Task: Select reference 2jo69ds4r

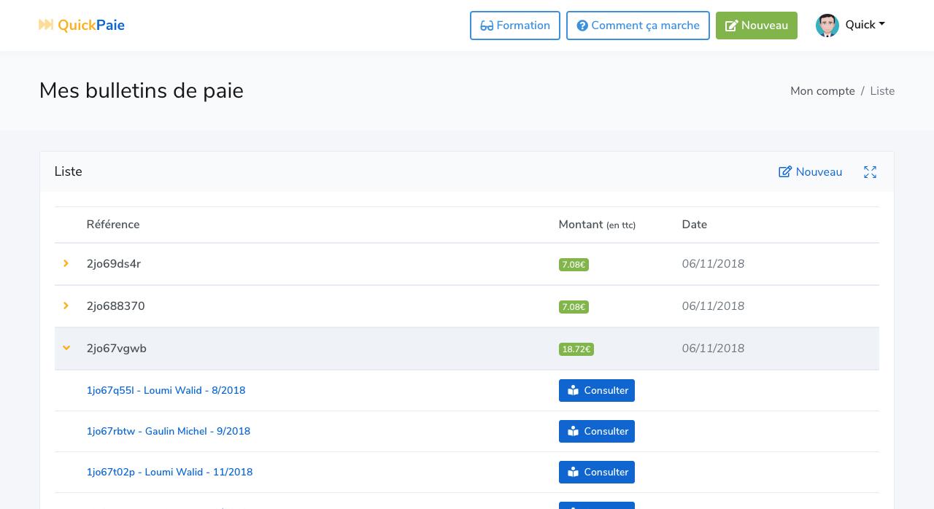Action: [114, 264]
